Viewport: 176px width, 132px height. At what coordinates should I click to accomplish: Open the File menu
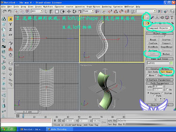point(3,7)
